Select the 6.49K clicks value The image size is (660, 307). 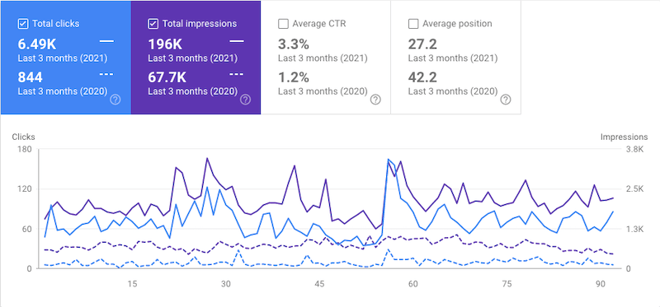(x=37, y=44)
